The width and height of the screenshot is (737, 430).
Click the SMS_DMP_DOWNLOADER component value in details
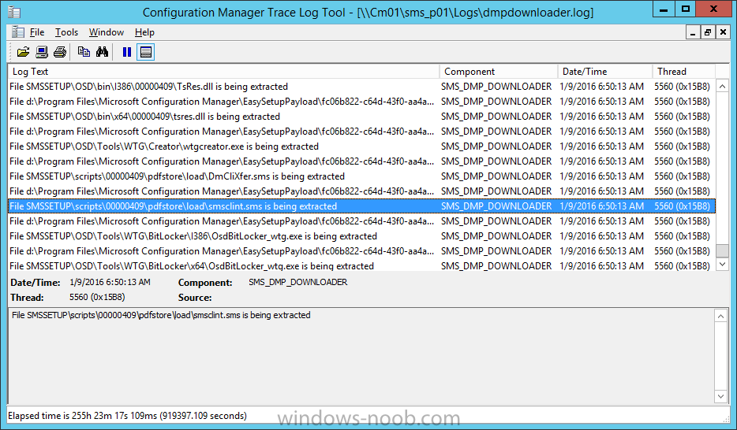[x=298, y=282]
